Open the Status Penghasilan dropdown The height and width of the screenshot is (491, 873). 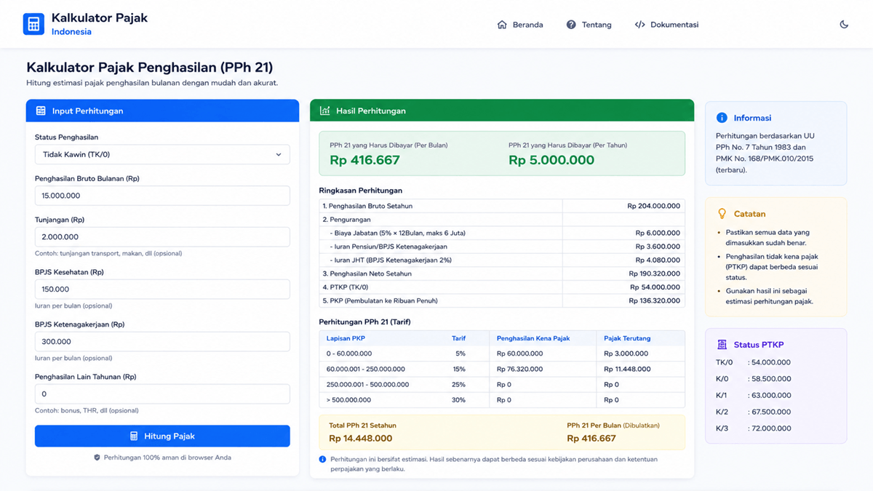(x=162, y=154)
